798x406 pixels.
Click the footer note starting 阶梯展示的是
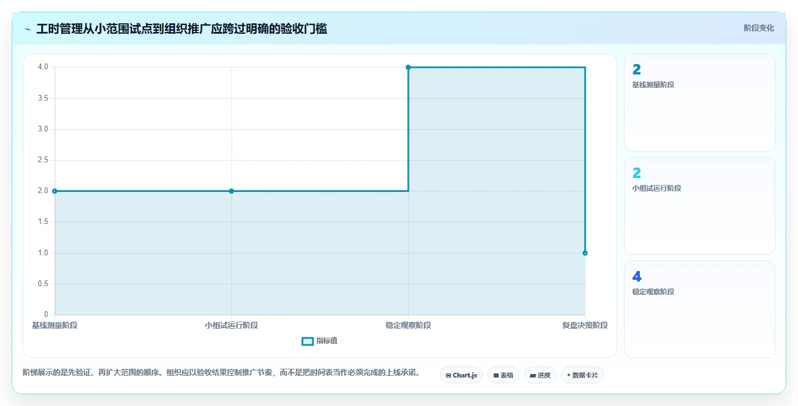coord(221,372)
